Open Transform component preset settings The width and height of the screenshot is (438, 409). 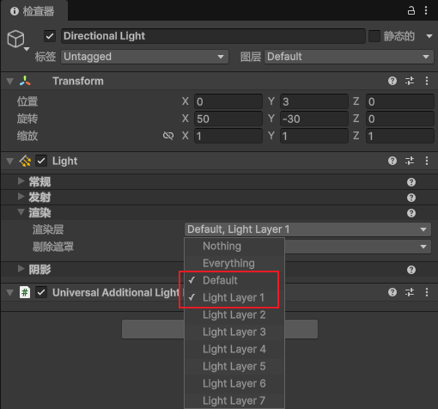410,81
